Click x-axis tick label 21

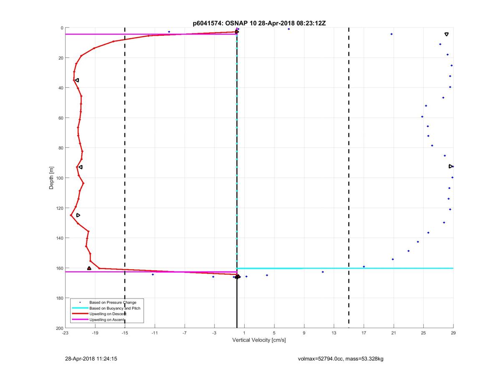point(394,333)
